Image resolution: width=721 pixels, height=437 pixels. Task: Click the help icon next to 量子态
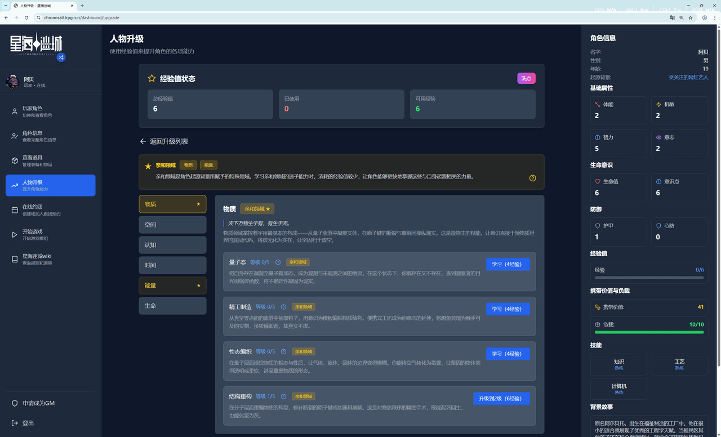[x=278, y=262]
